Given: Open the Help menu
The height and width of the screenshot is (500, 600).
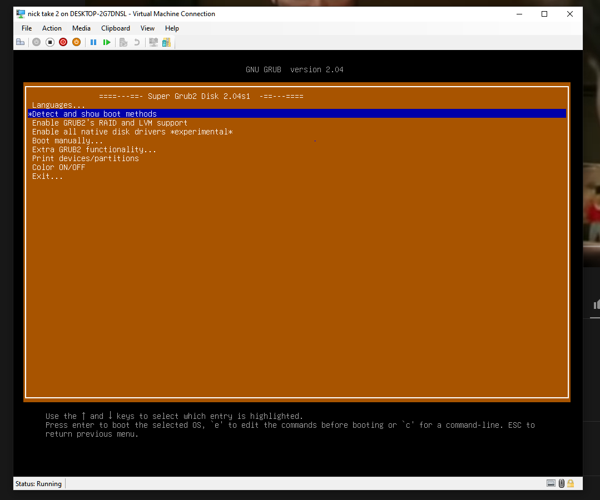Looking at the screenshot, I should pyautogui.click(x=172, y=28).
